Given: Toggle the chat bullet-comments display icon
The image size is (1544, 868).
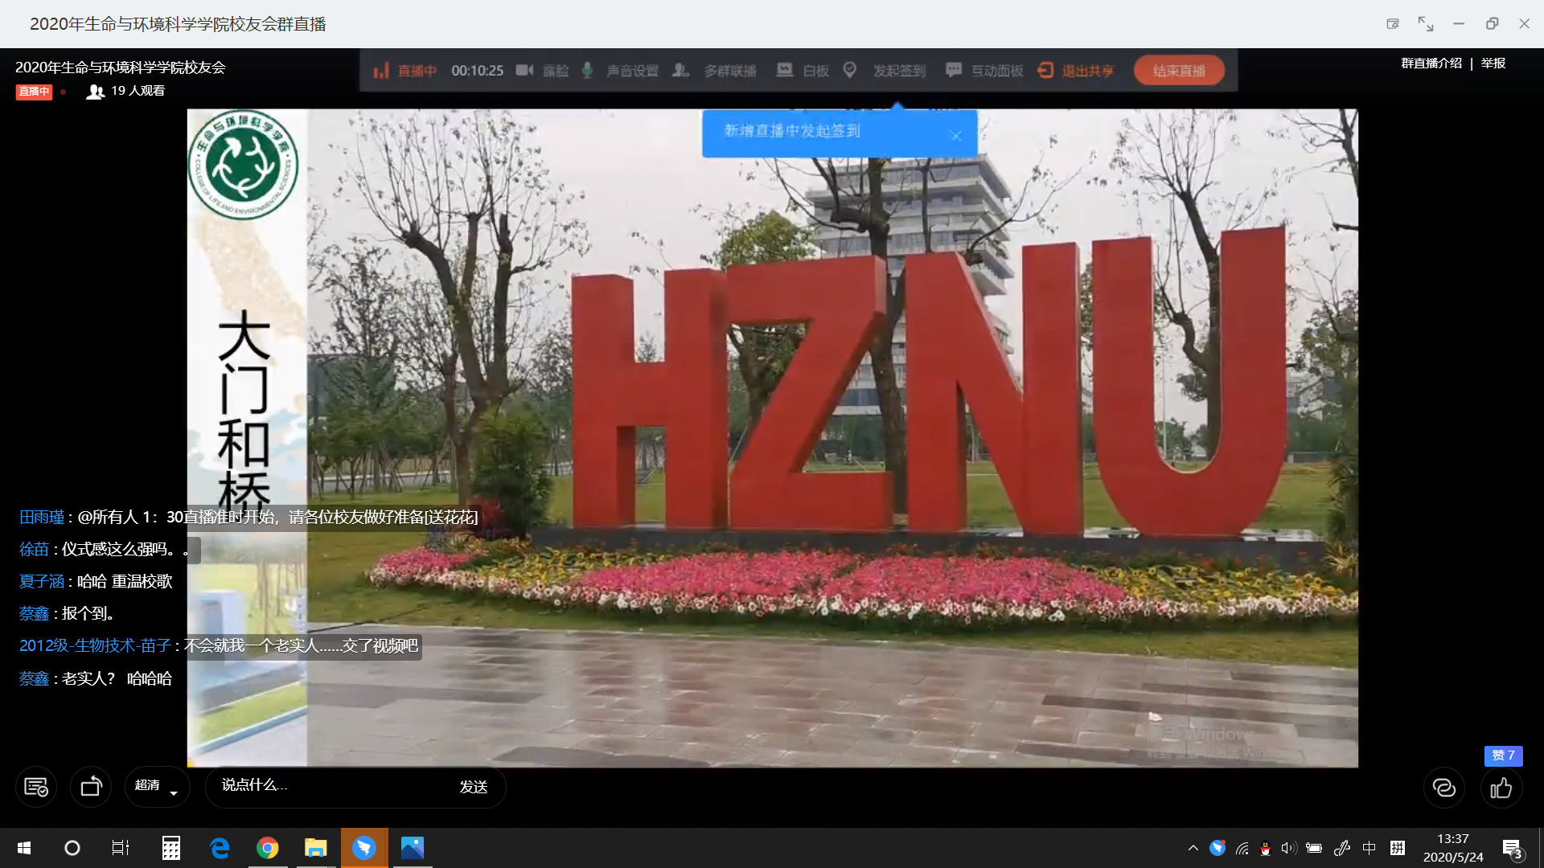Looking at the screenshot, I should pyautogui.click(x=36, y=787).
